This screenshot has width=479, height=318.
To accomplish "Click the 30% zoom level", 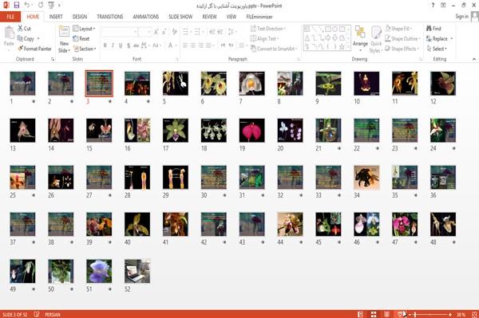I will 461,314.
